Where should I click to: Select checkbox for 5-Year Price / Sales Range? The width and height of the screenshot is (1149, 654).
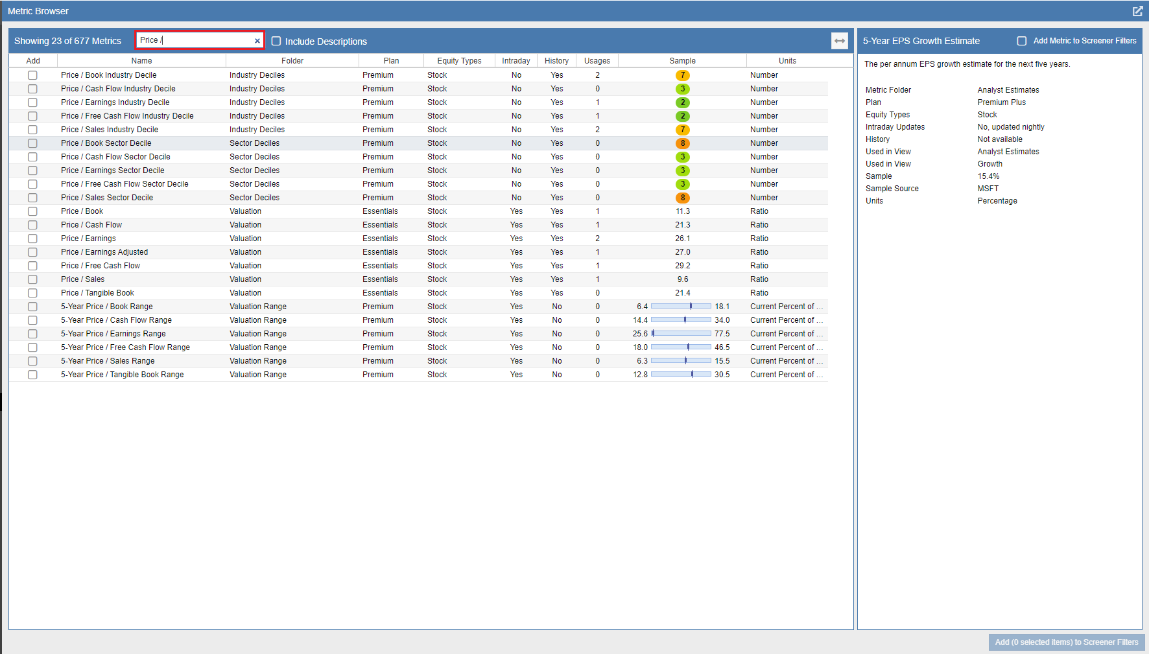click(32, 361)
